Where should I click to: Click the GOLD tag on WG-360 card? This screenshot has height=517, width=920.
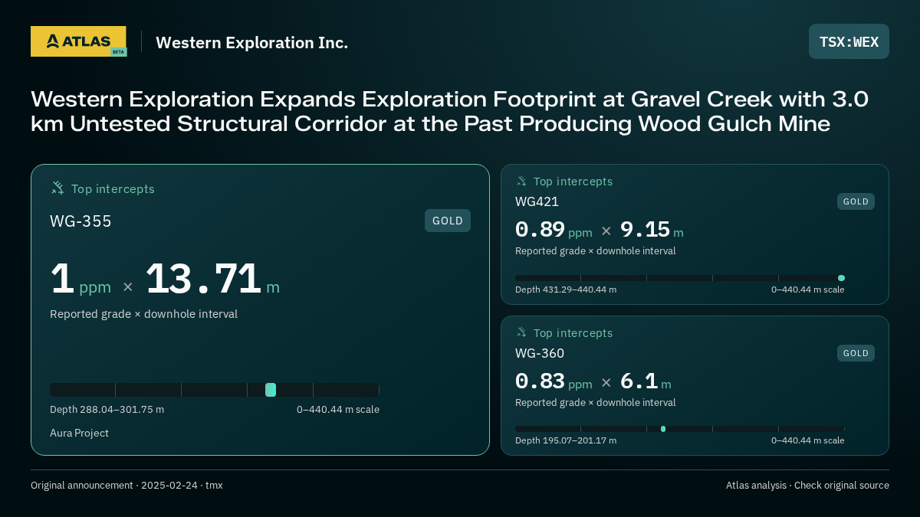click(x=856, y=353)
